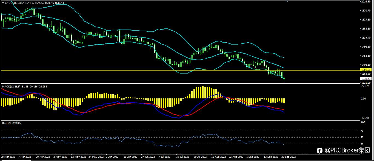Select the most recent candlestick on the chart
Viewport: 374px width, 161px height.
284,79
